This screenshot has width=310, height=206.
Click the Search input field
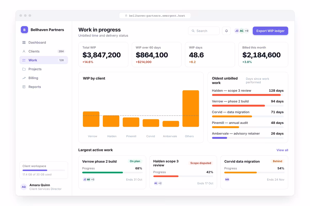[x=204, y=31]
